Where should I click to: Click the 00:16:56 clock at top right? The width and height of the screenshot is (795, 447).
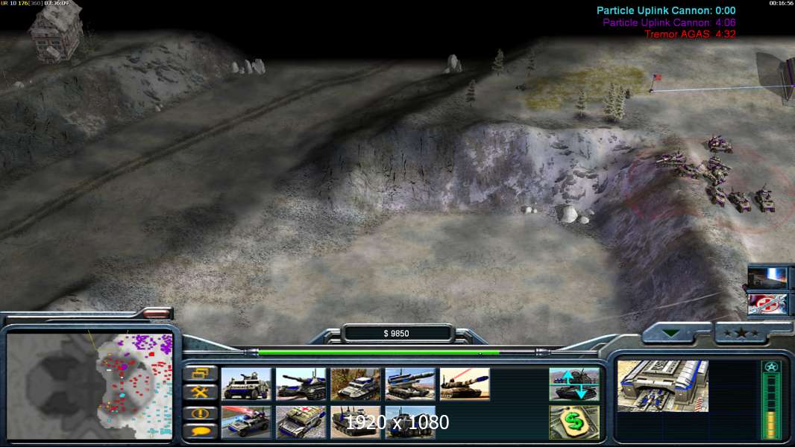[x=781, y=3]
